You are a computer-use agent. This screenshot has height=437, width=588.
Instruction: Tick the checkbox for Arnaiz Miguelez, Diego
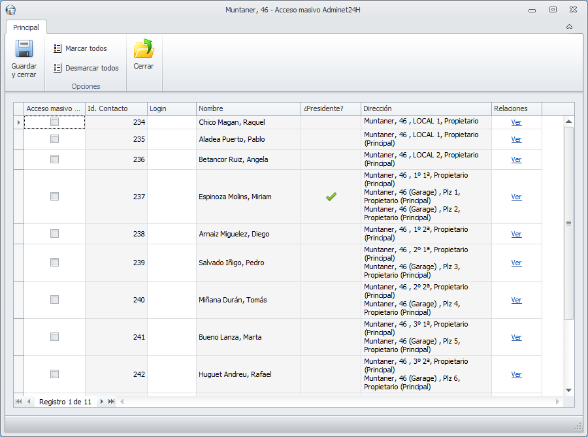tap(54, 233)
